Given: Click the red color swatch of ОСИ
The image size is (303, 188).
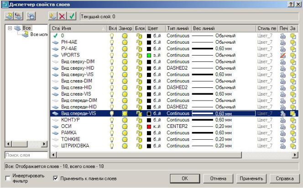Looking at the screenshot, I should 149,127.
